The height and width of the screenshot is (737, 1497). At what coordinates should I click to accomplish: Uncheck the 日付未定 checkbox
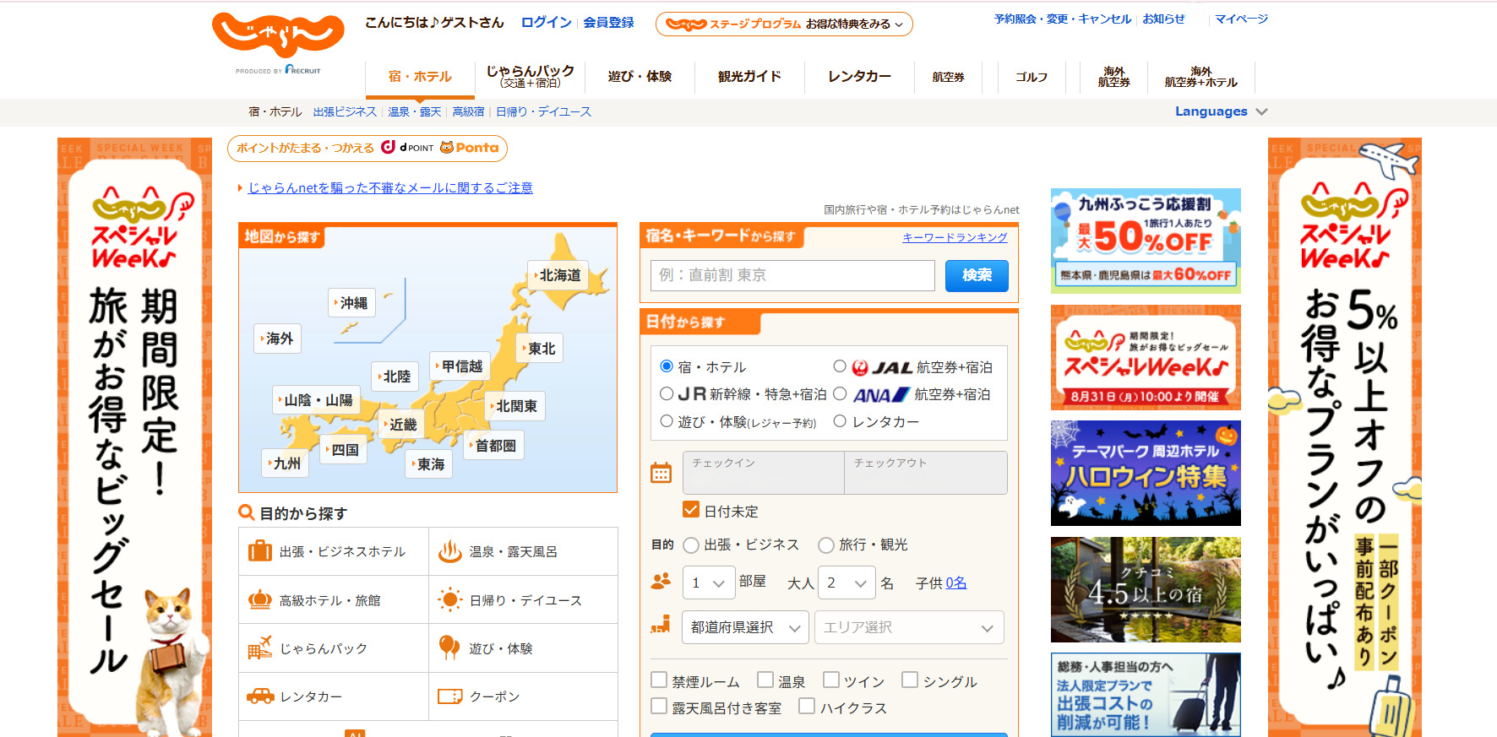click(x=691, y=510)
